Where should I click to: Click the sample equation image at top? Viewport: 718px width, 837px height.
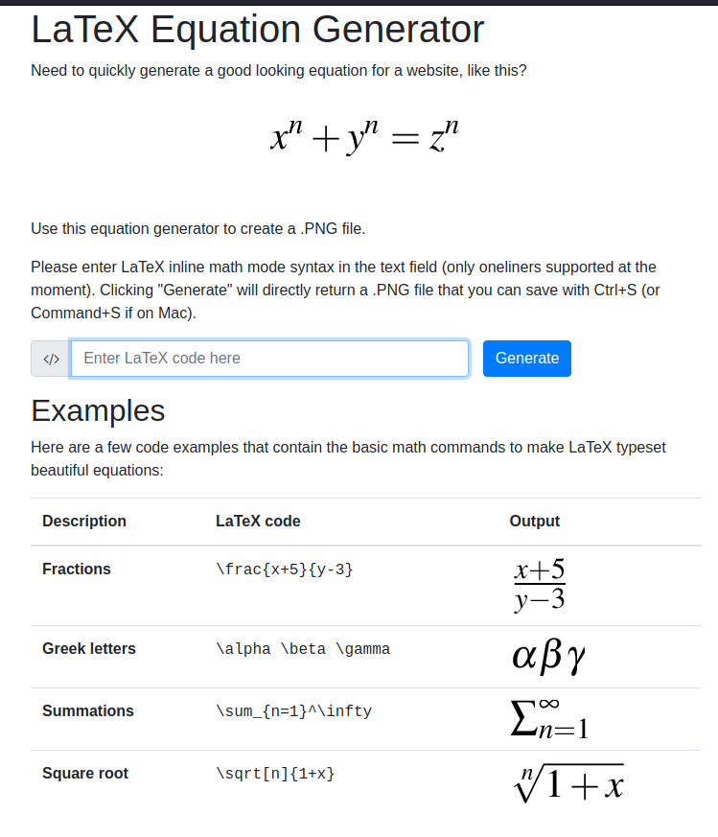(365, 137)
